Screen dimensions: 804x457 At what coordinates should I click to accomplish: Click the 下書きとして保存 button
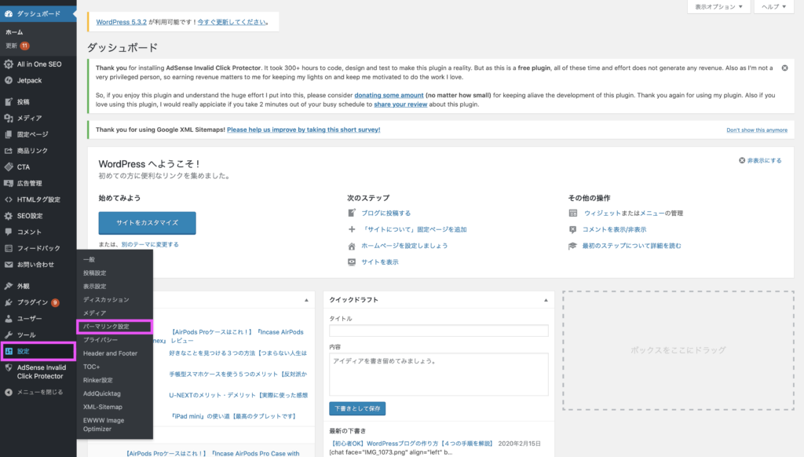[357, 409]
